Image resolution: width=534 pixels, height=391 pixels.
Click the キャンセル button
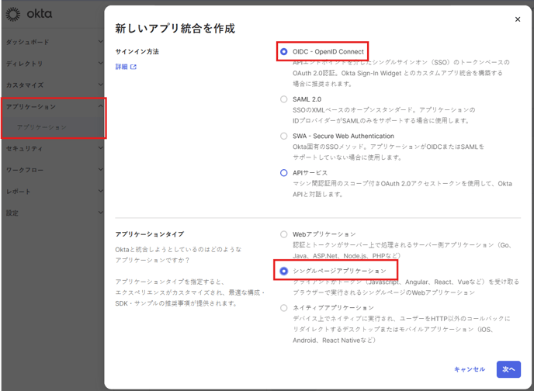pos(470,369)
